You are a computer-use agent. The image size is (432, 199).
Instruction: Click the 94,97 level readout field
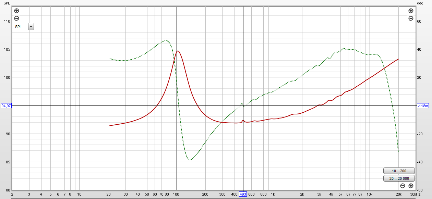pos(5,105)
